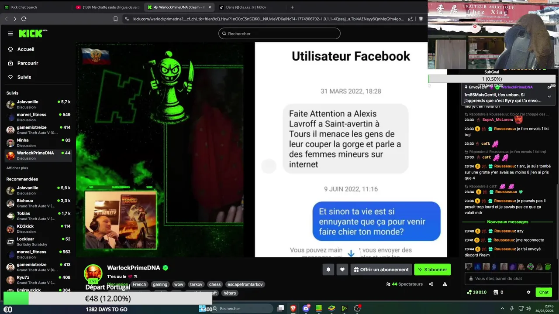This screenshot has height=314, width=559.
Task: Switch to YouTube Ma chatte tab
Action: tap(108, 7)
